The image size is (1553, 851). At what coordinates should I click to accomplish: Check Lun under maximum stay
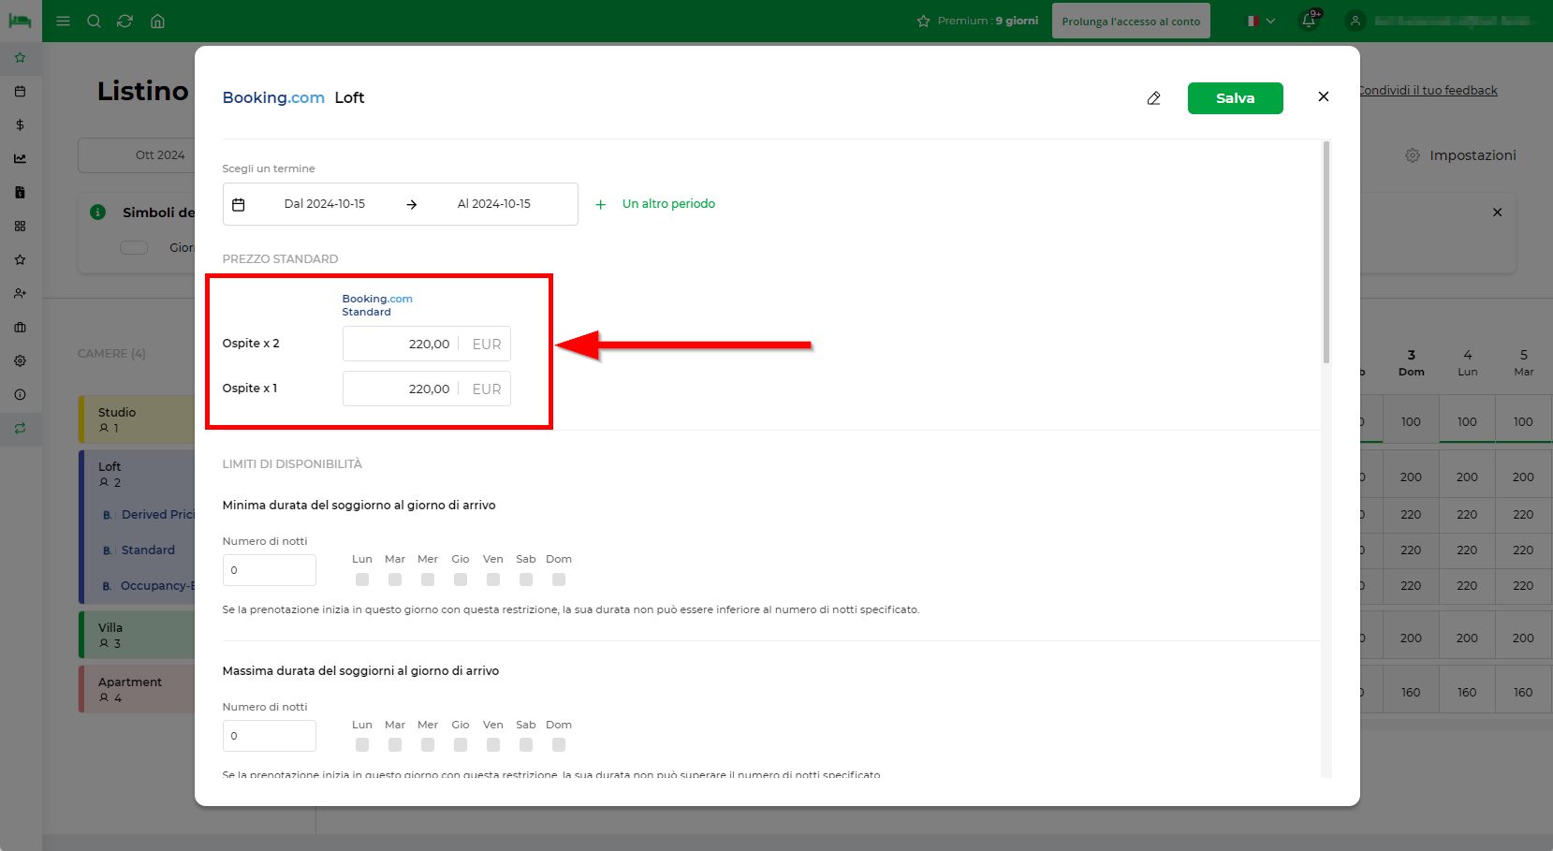(x=362, y=745)
